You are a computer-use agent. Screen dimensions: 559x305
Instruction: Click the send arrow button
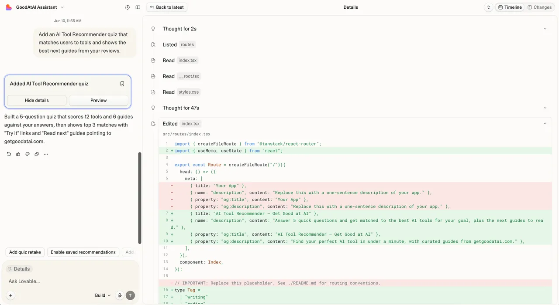130,295
